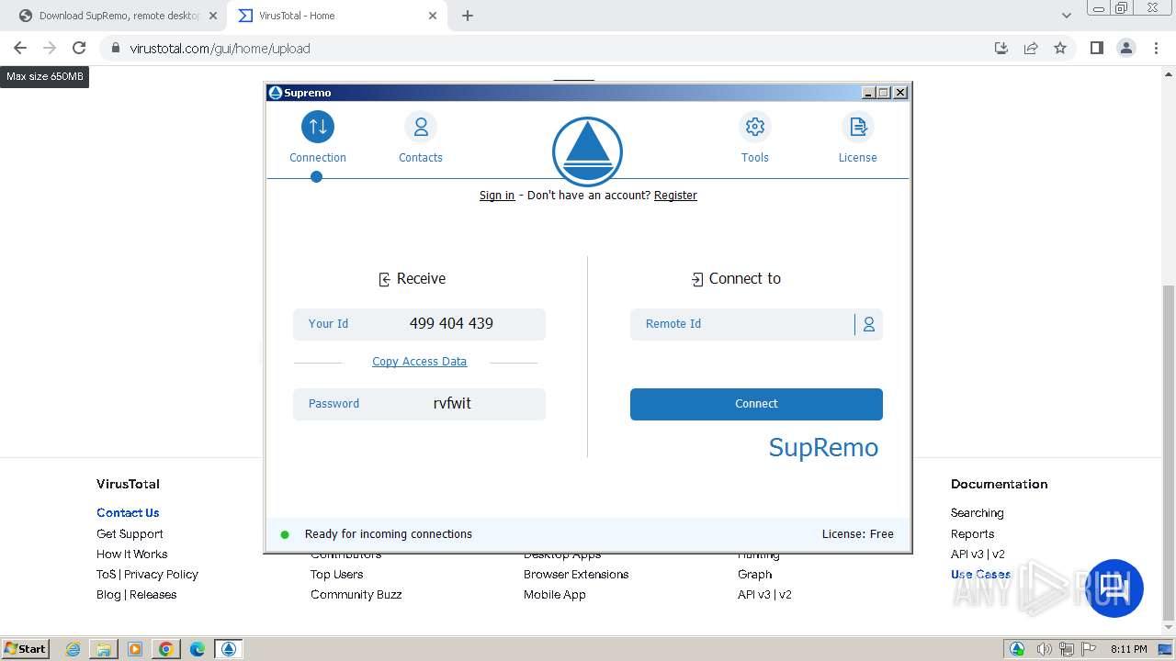Open How It Works link

132,555
